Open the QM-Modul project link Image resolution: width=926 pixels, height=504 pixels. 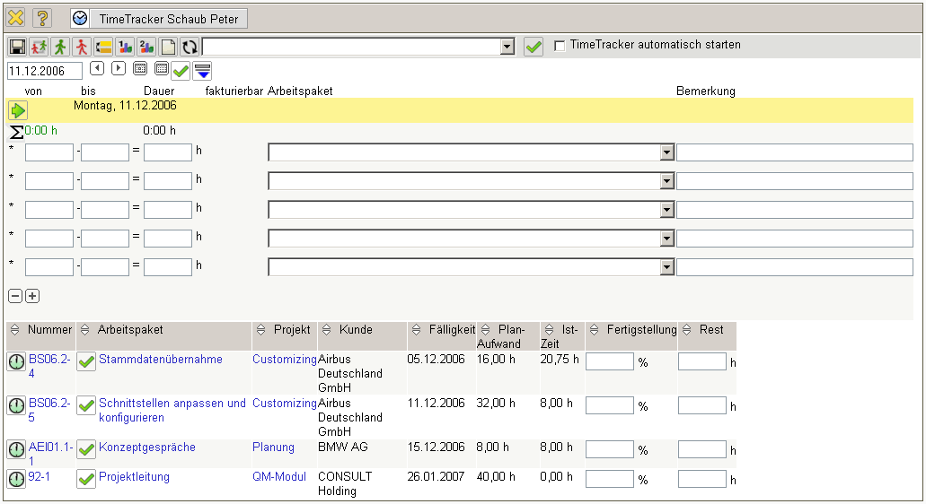point(279,477)
